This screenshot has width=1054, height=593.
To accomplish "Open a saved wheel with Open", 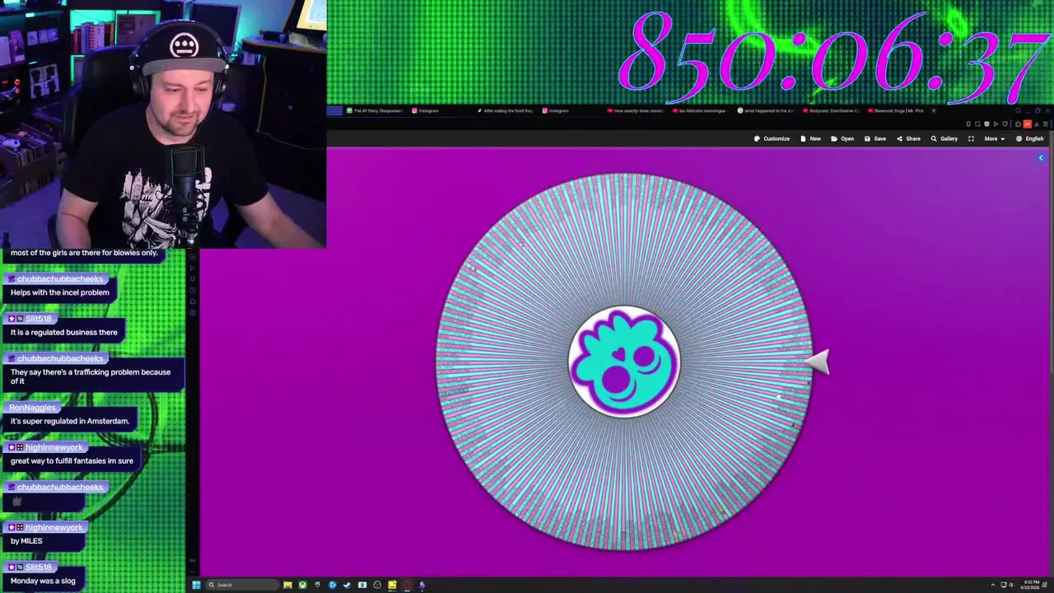I will pyautogui.click(x=842, y=138).
